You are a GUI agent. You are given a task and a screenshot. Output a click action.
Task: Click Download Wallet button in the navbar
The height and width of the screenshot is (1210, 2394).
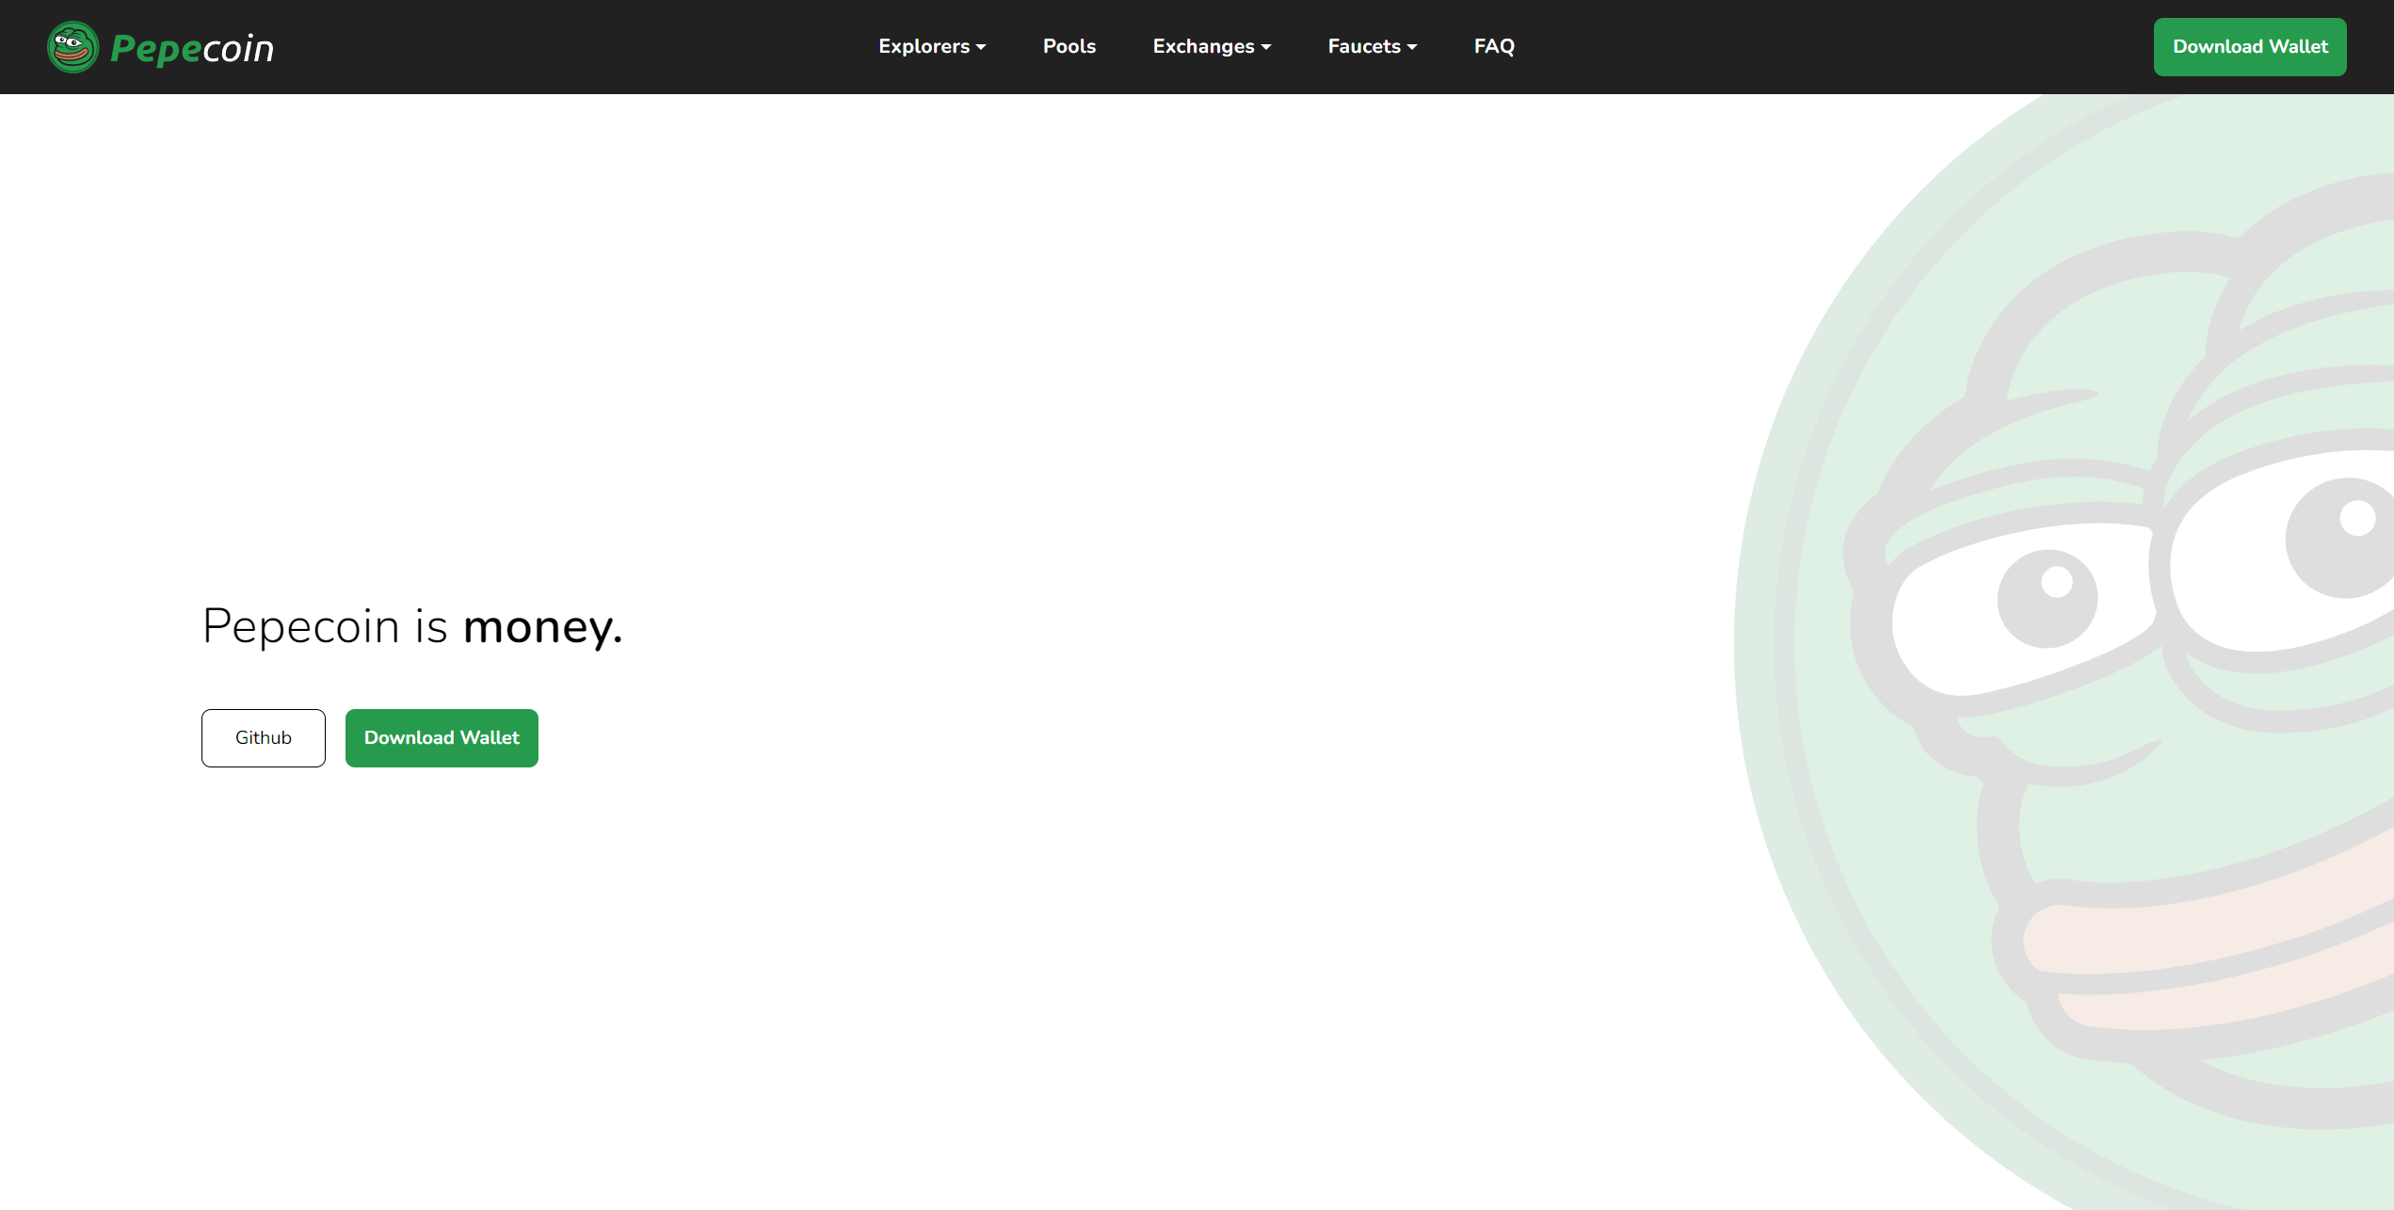[x=2250, y=47]
